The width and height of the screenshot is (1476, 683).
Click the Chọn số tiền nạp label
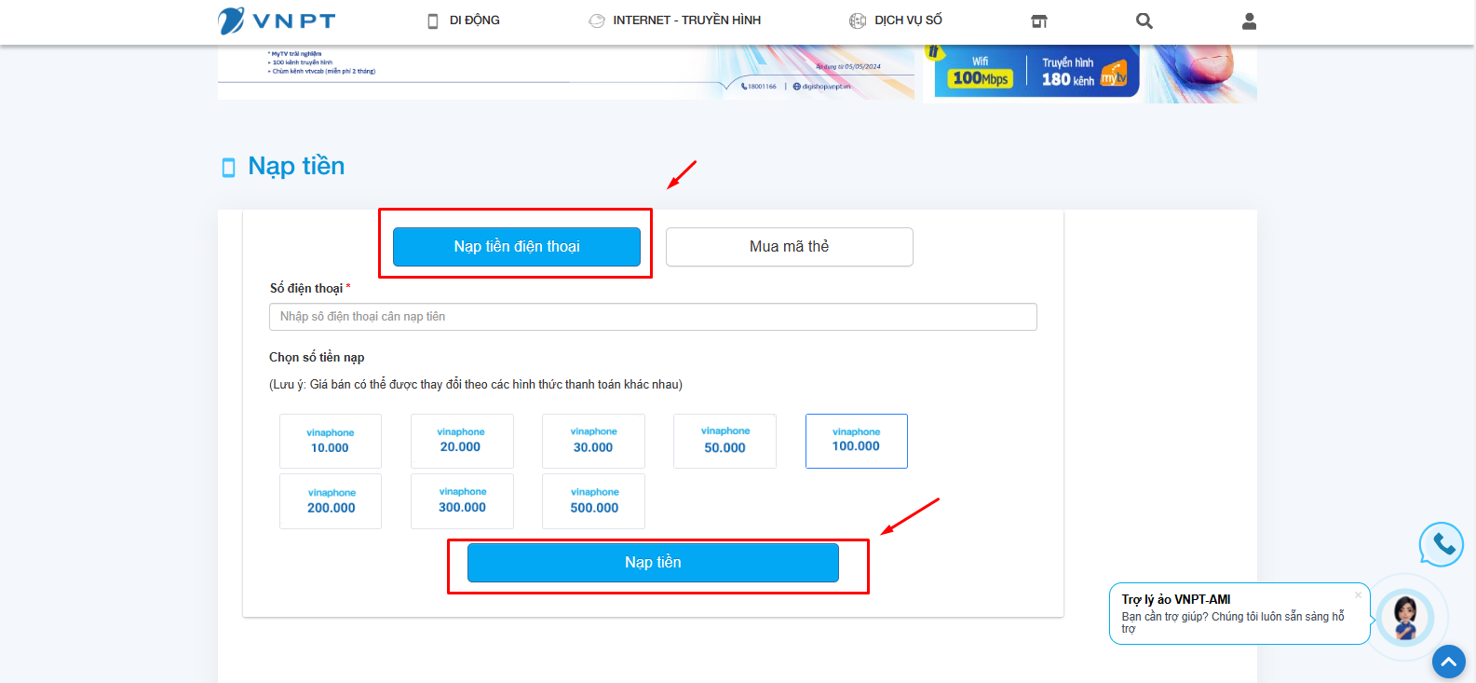(317, 358)
